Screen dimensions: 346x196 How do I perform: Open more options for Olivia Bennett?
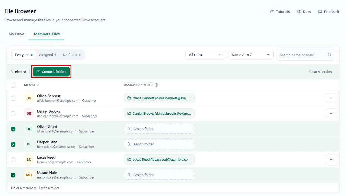point(332,98)
